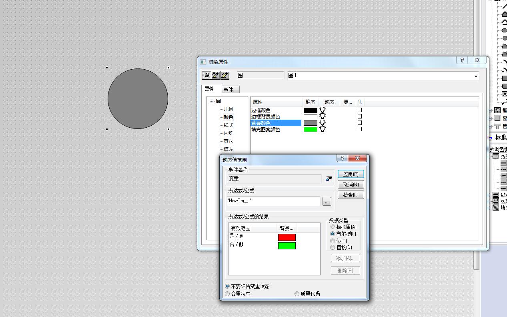Click the 检查(K) check button
The height and width of the screenshot is (317, 507).
[x=351, y=195]
